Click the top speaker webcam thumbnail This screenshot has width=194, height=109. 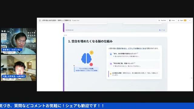click(18, 41)
